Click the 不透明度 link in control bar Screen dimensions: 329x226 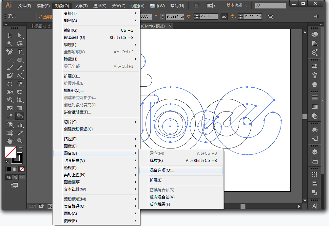coord(46,17)
